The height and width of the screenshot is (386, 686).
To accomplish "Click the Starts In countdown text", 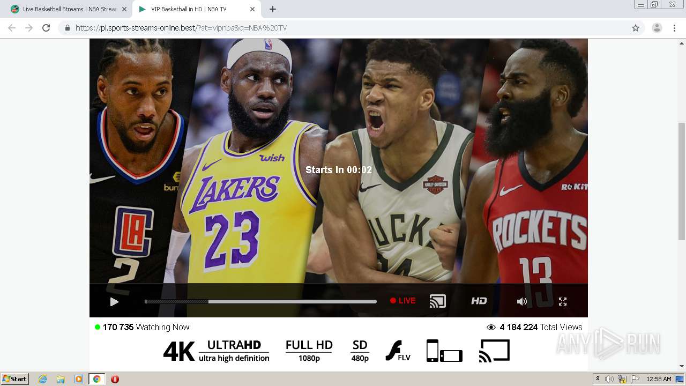I will (339, 170).
